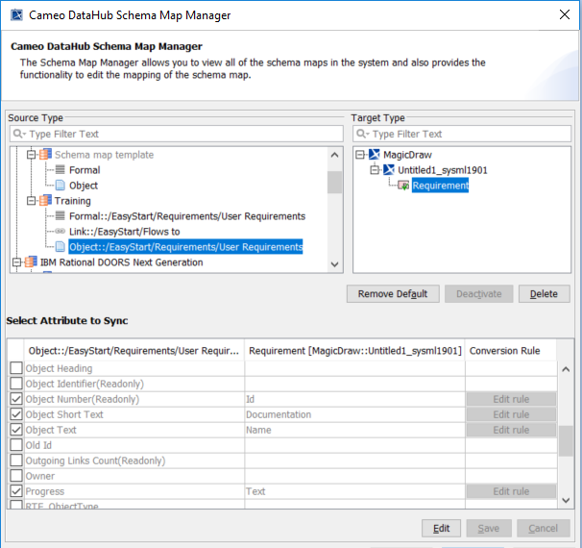Click the Requirement element icon in target tree
The height and width of the screenshot is (548, 582).
tap(403, 186)
